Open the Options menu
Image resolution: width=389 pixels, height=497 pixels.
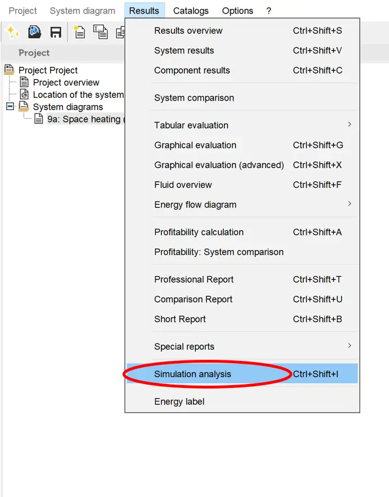237,11
